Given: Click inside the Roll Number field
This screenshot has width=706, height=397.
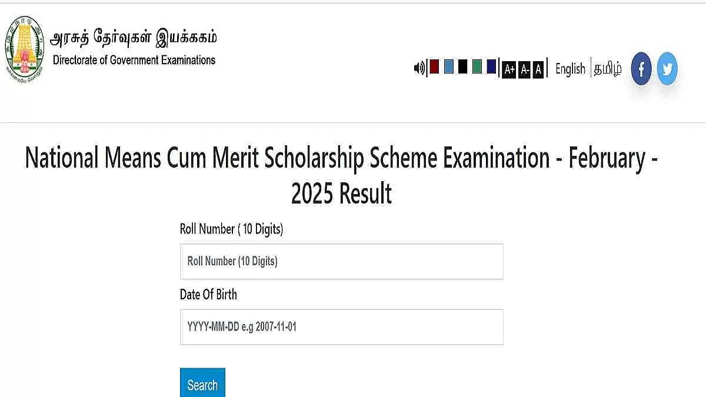Looking at the screenshot, I should point(341,261).
